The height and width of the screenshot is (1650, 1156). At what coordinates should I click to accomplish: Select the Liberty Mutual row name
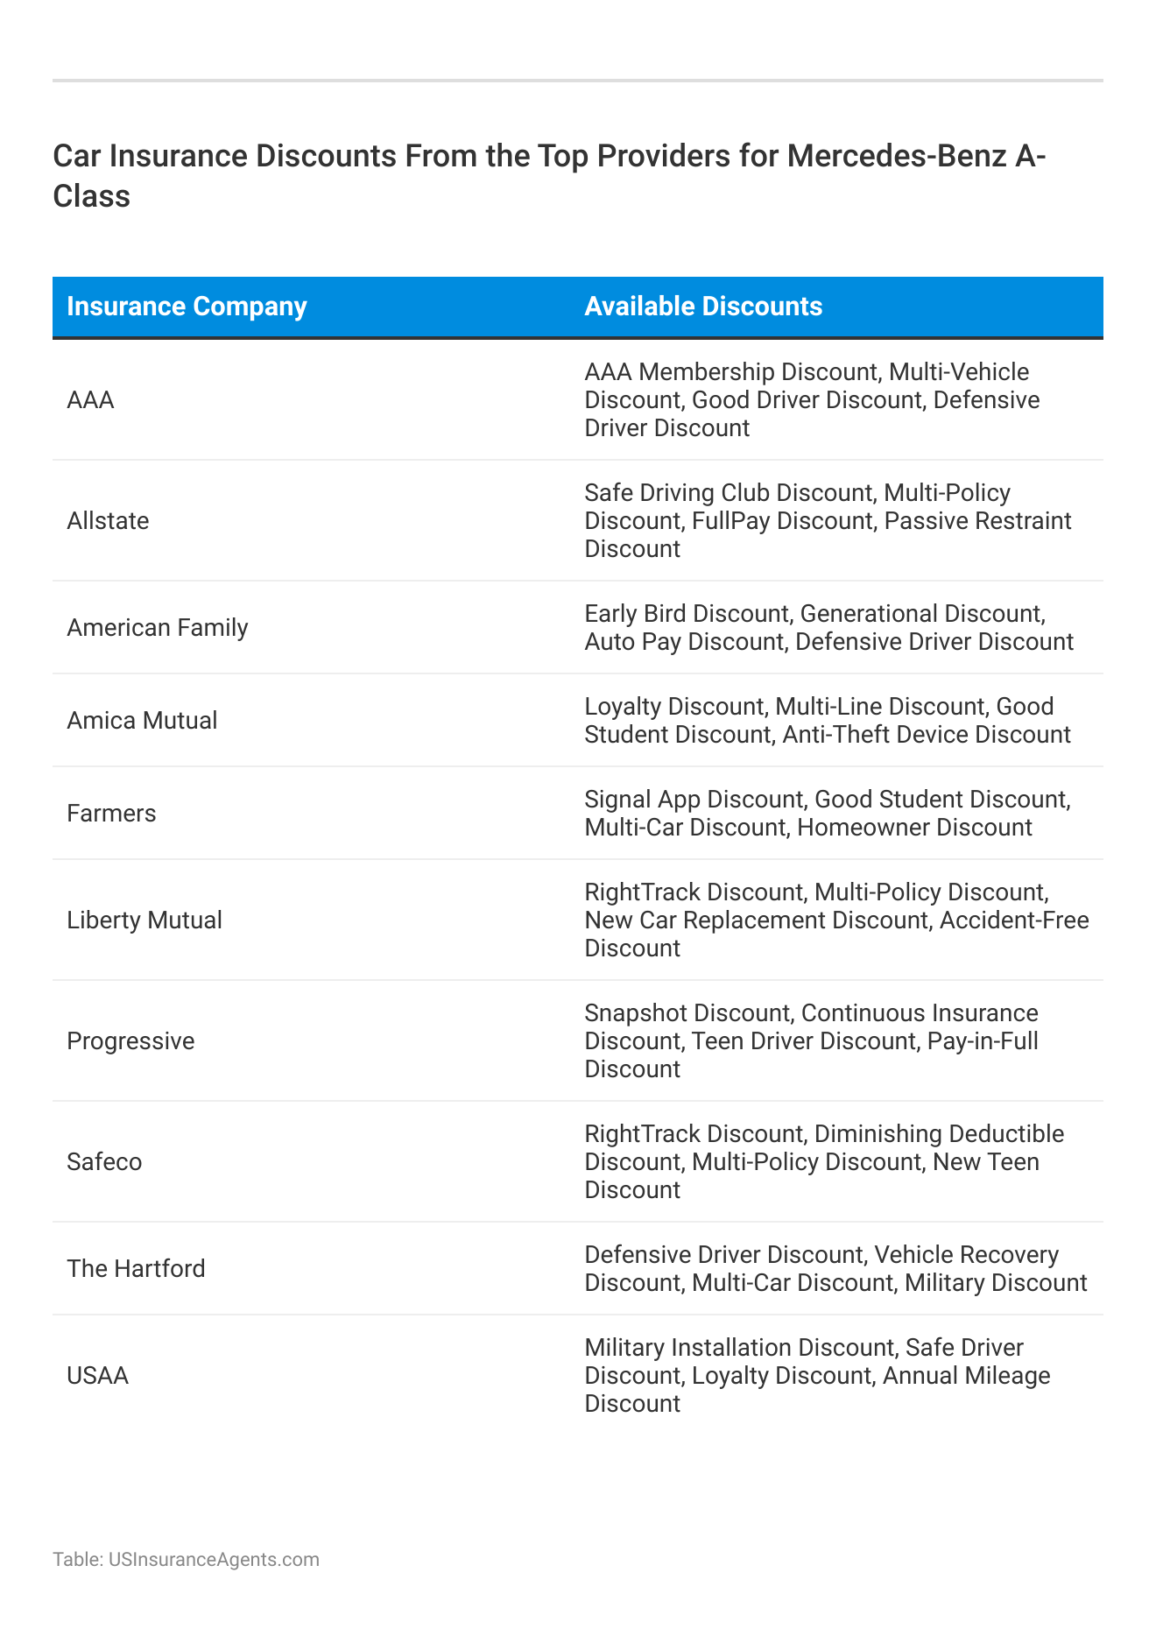click(144, 920)
